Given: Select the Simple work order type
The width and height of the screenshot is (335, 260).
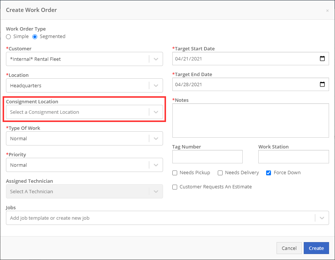Looking at the screenshot, I should click(8, 37).
